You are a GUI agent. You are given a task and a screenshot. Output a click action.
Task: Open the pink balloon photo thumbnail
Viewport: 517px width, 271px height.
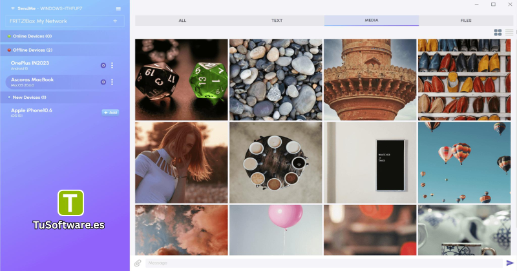click(x=276, y=230)
